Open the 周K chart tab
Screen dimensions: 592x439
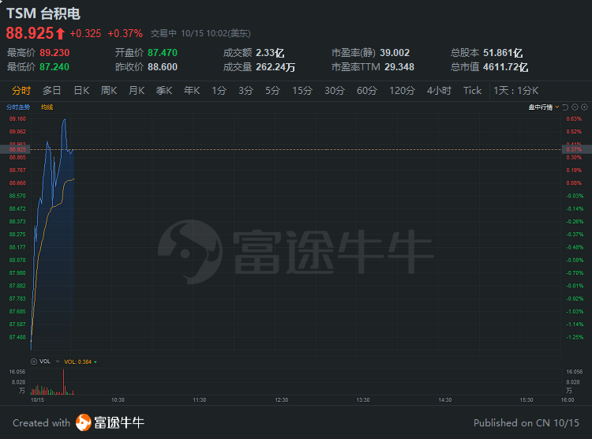(109, 91)
